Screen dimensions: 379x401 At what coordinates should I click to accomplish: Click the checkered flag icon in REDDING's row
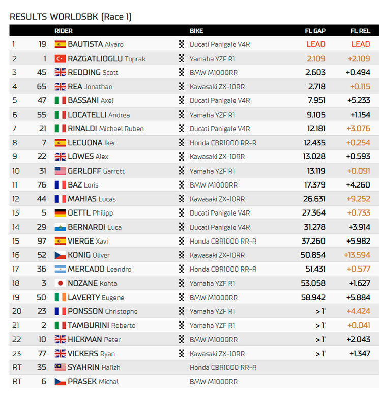click(182, 72)
